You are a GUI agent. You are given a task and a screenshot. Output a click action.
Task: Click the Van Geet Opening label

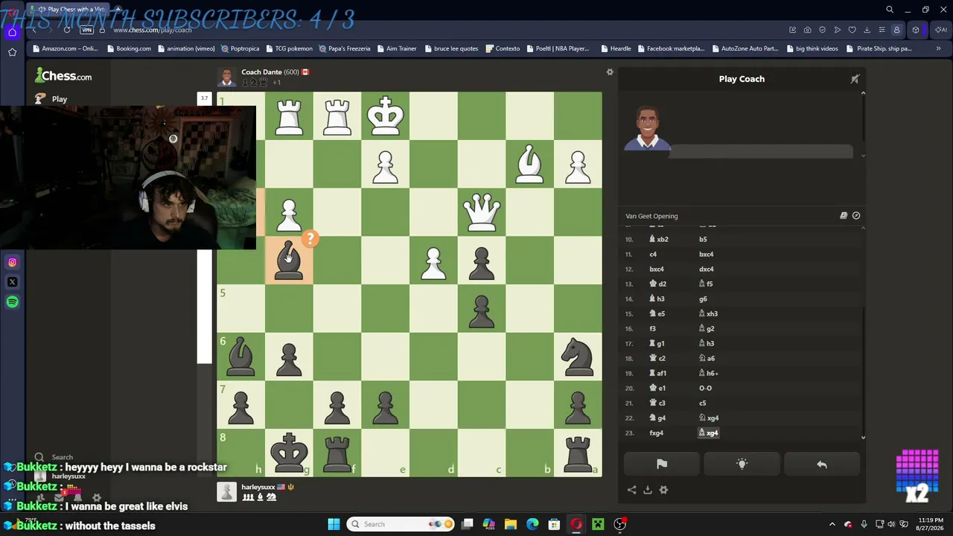pos(651,216)
